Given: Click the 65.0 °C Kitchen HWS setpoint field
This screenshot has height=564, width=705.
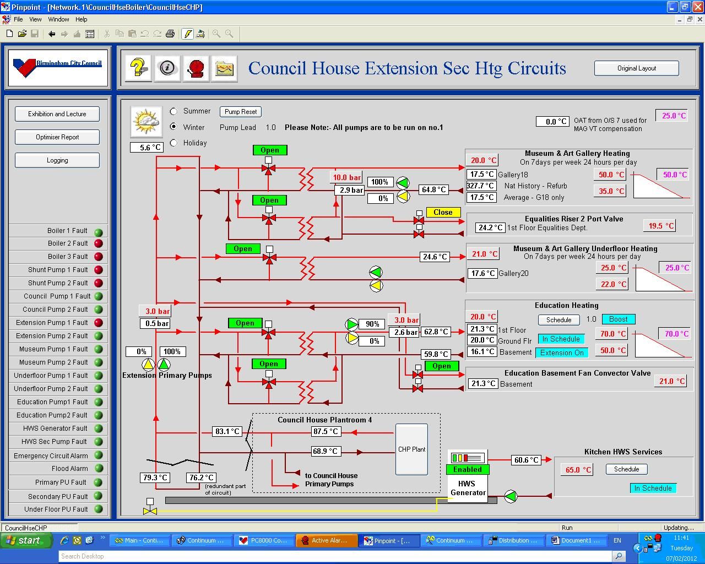Looking at the screenshot, I should (578, 470).
